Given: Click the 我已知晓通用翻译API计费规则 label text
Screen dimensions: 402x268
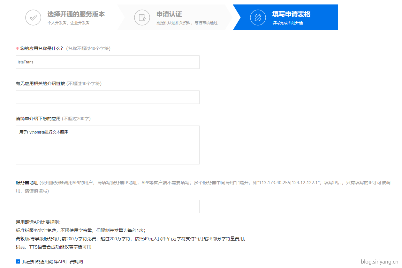Looking at the screenshot, I should [52, 262].
